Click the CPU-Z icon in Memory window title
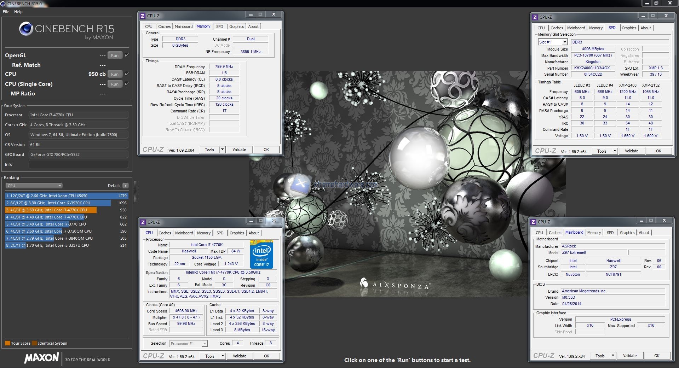 143,16
